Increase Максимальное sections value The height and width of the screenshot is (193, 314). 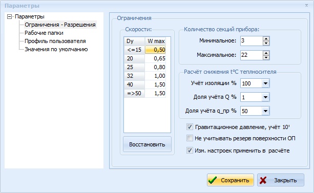(x=266, y=53)
